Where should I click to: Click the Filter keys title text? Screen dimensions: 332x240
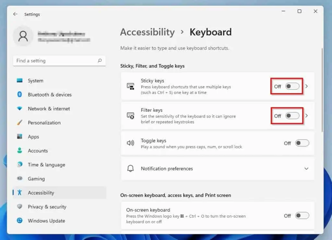[152, 110]
